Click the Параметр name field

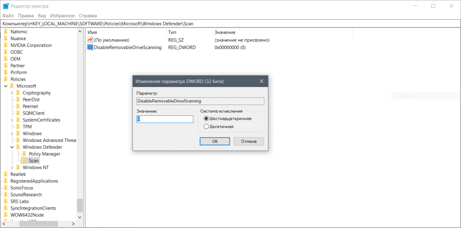click(200, 101)
